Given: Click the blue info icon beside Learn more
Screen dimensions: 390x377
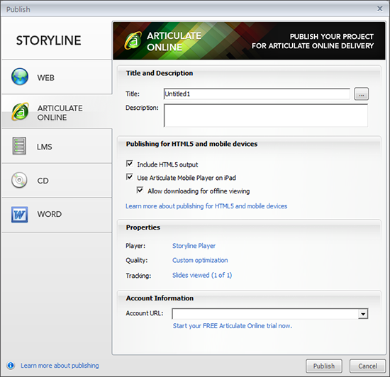Looking at the screenshot, I should (x=11, y=365).
